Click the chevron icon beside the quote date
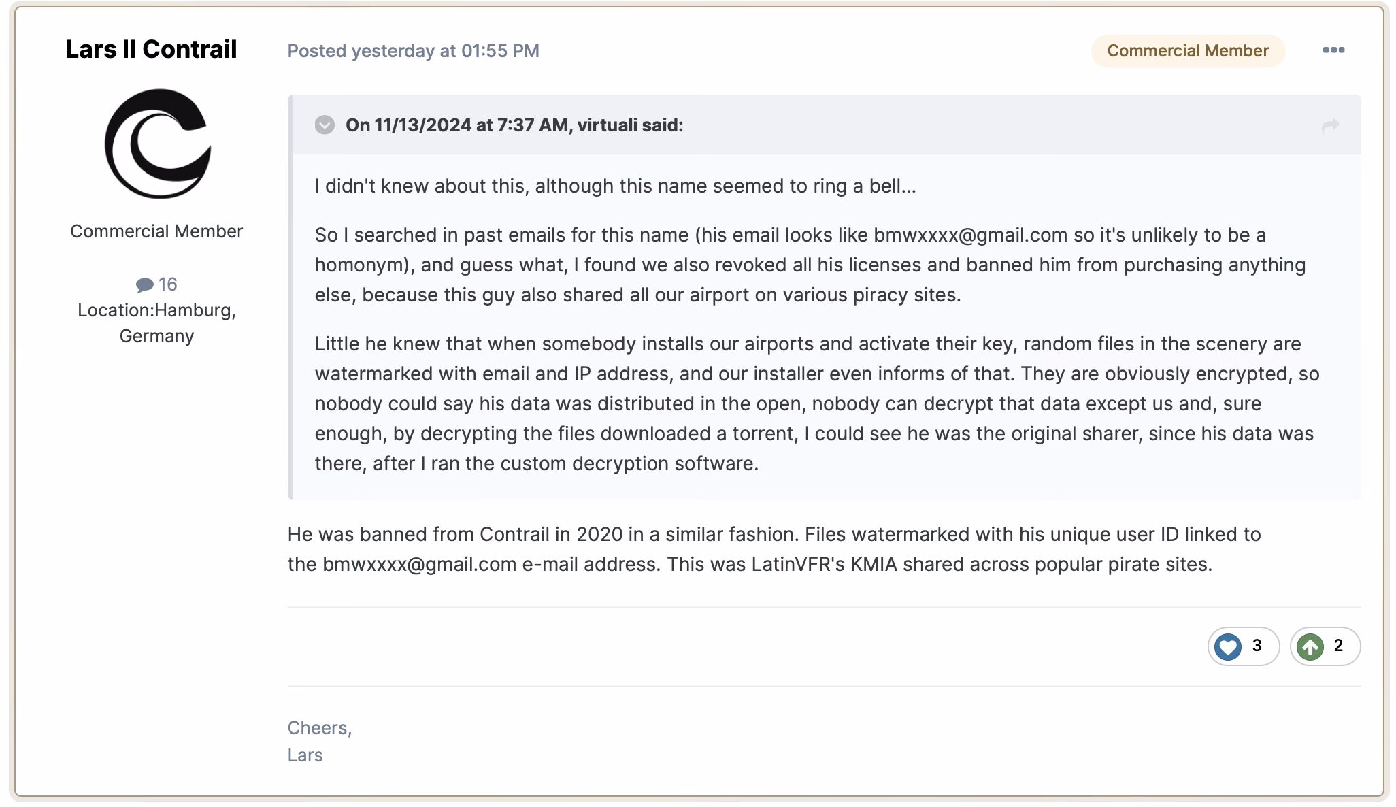This screenshot has height=807, width=1396. point(325,125)
